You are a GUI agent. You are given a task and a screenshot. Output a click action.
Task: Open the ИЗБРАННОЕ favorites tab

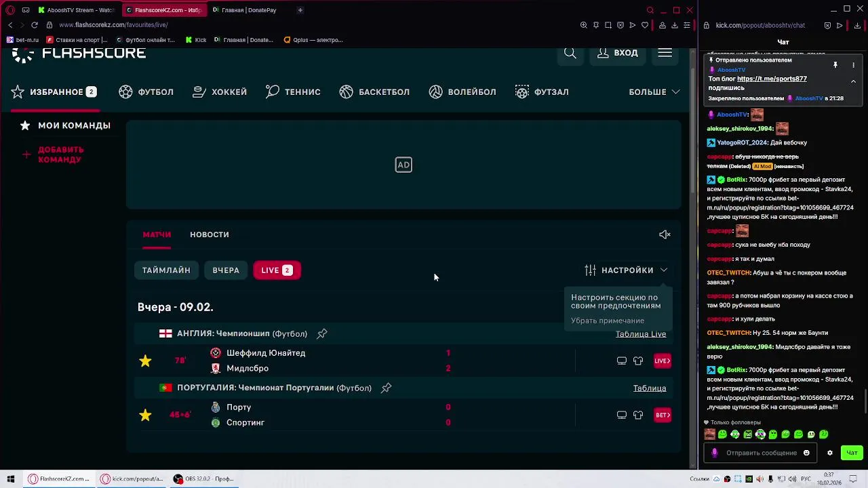(x=54, y=91)
